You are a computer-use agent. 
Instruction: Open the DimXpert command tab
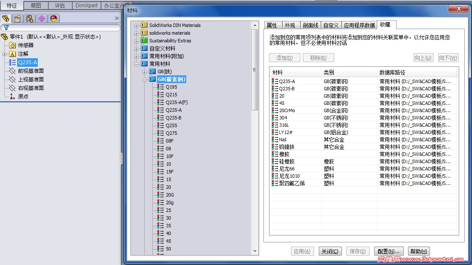coord(86,6)
